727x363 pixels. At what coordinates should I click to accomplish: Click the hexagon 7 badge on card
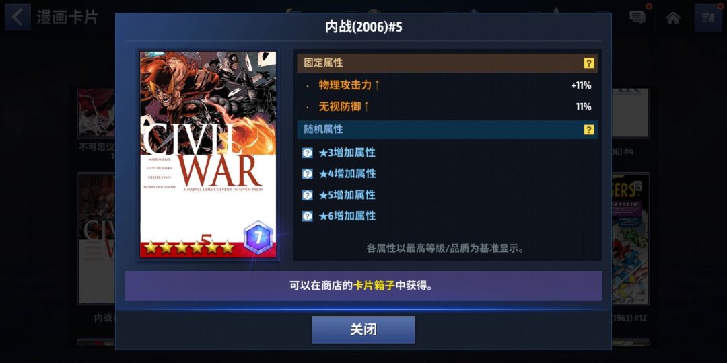pos(258,238)
